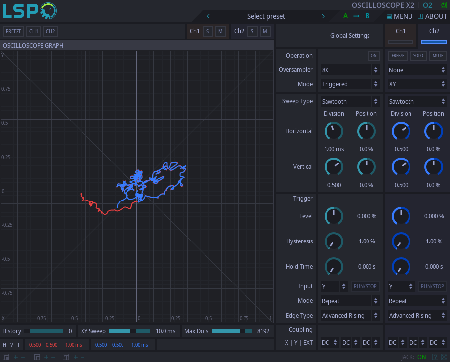This screenshot has height=362, width=450.
Task: Increase font scaling with plus
Action: pyautogui.click(x=76, y=357)
